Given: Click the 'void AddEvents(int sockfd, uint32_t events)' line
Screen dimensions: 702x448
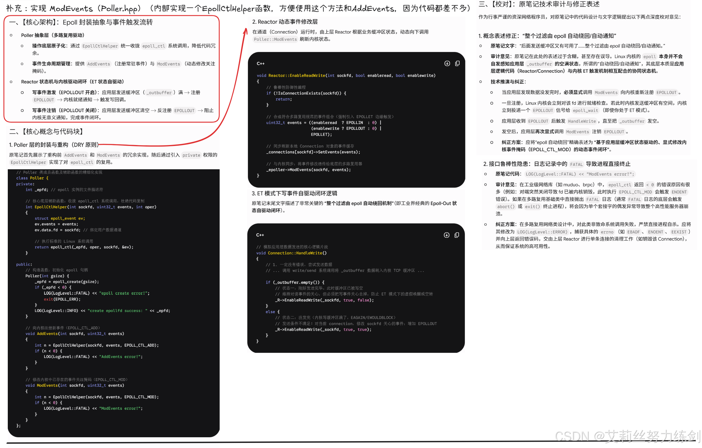Looking at the screenshot, I should (75, 334).
